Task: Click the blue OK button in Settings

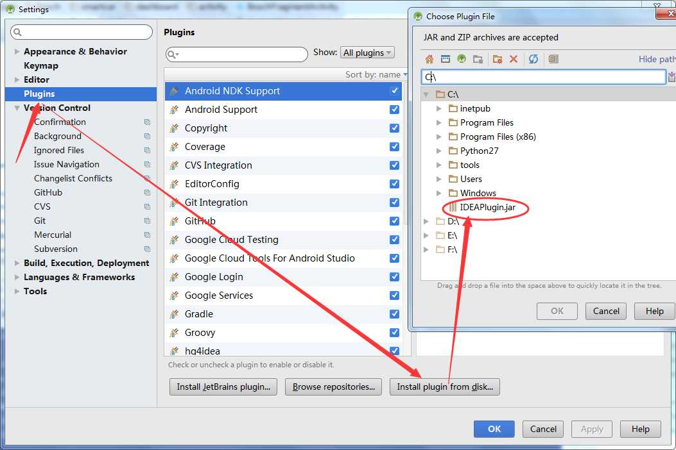Action: [x=494, y=429]
